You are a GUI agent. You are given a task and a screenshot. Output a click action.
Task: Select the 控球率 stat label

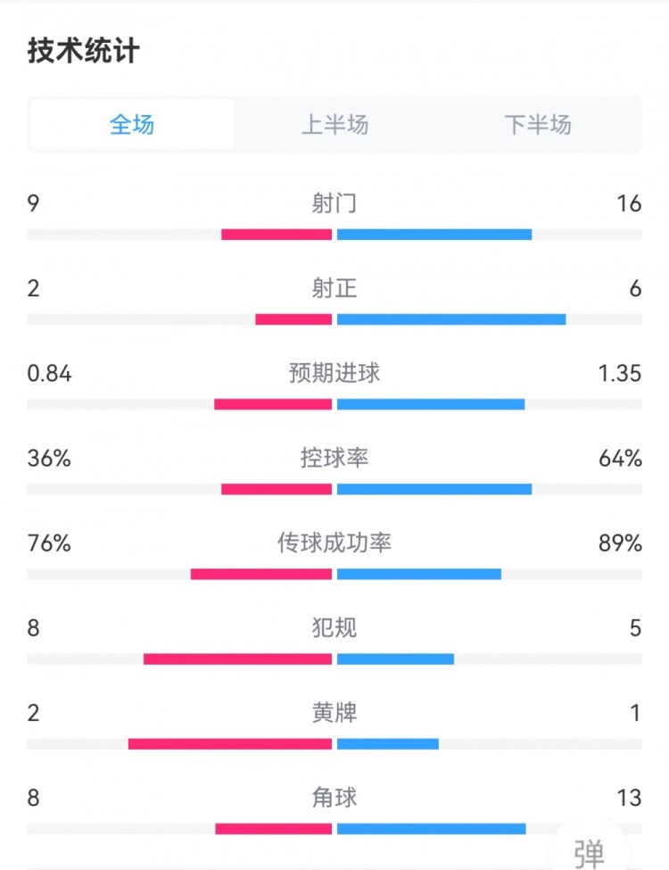tap(334, 459)
